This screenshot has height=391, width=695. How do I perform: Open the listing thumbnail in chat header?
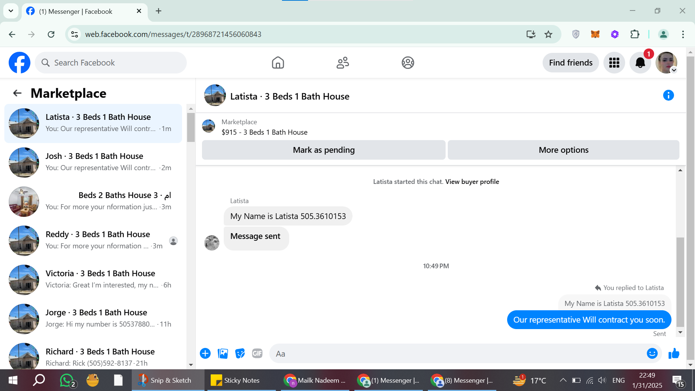click(215, 95)
